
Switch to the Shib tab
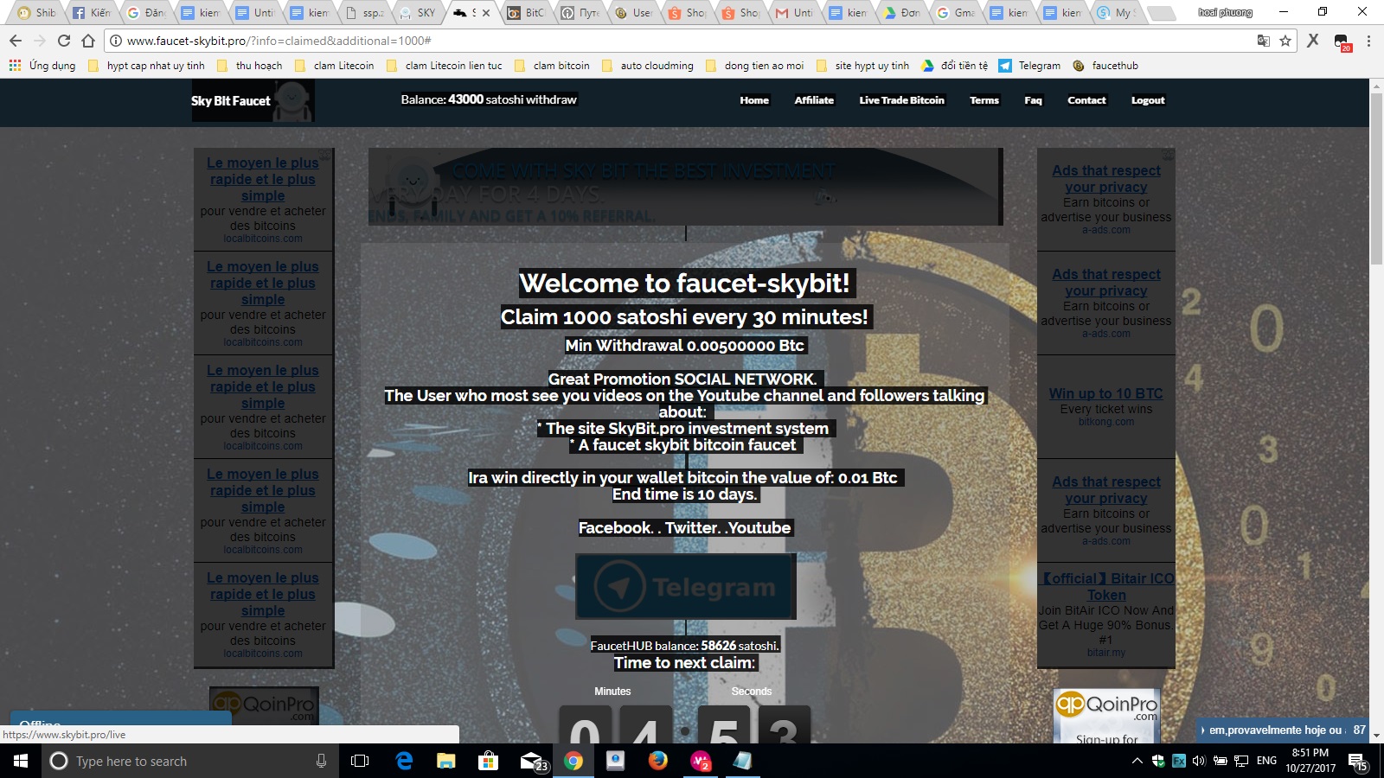click(x=37, y=13)
